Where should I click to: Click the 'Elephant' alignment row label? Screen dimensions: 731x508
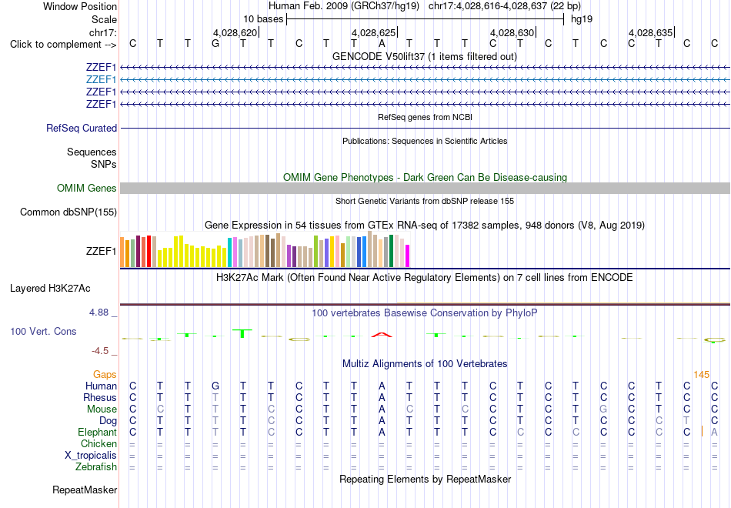pos(98,432)
